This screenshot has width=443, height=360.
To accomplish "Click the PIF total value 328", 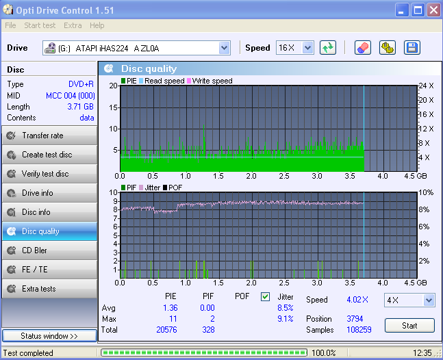I will [x=209, y=330].
